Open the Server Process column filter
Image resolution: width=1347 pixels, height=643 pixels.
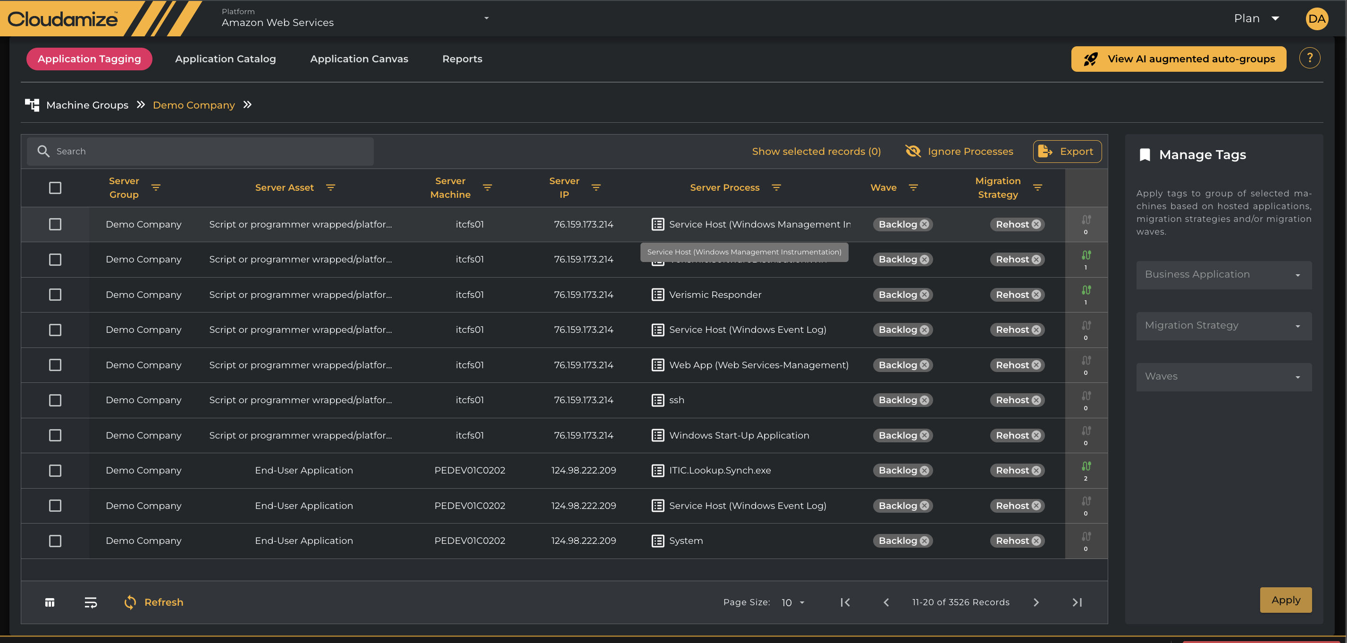click(776, 187)
